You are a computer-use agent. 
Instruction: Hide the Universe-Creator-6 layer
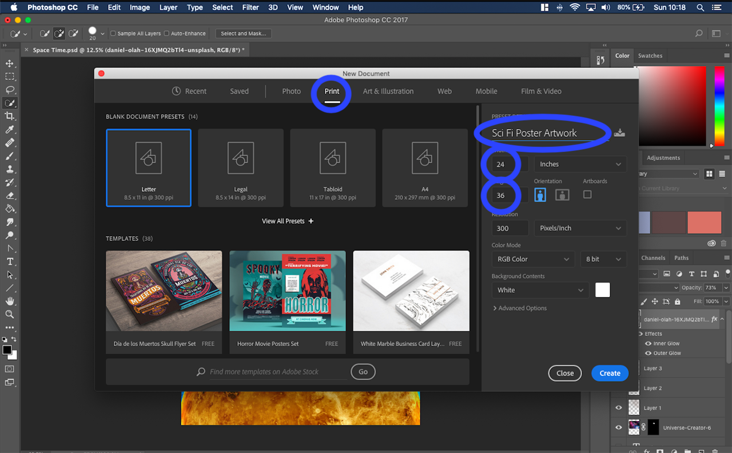pyautogui.click(x=618, y=427)
